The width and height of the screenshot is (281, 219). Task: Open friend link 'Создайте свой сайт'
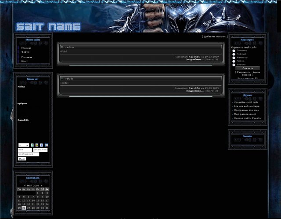click(246, 102)
